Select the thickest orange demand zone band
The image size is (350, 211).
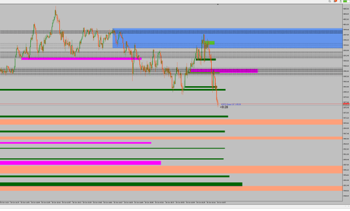pos(171,170)
